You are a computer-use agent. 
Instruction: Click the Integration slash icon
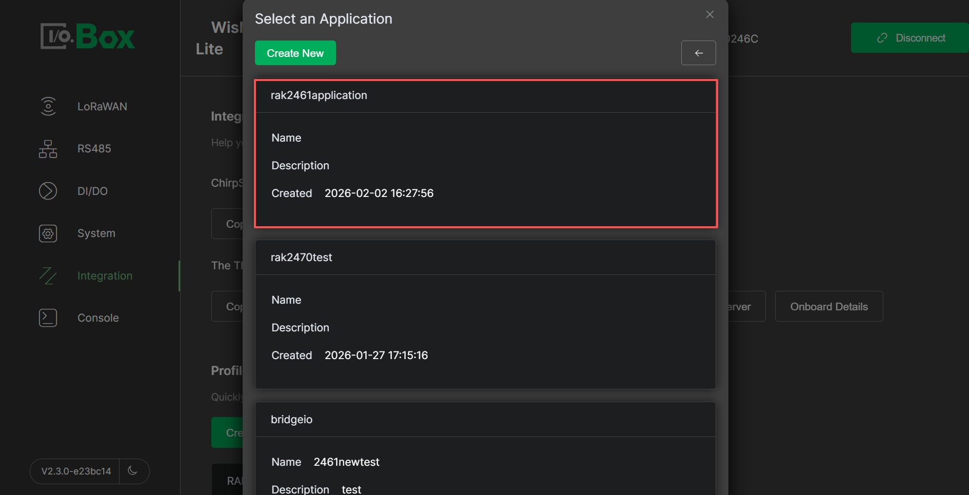tap(48, 276)
